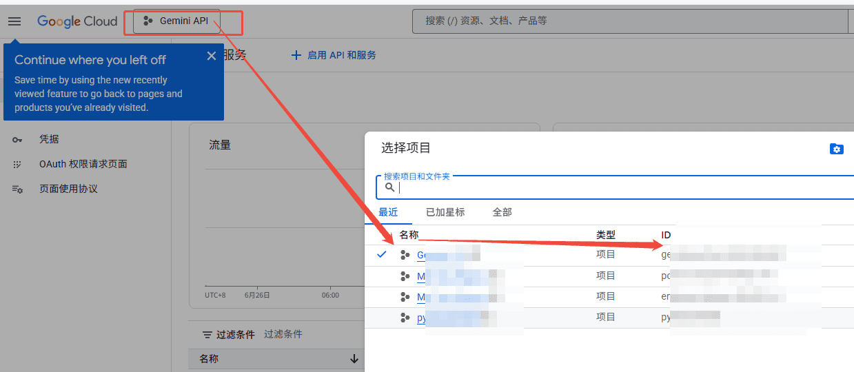This screenshot has width=854, height=372.
Task: Click the top resource search bar
Action: (620, 21)
